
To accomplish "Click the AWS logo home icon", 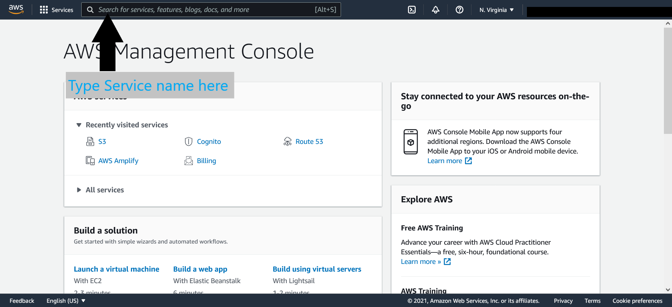I will (16, 10).
